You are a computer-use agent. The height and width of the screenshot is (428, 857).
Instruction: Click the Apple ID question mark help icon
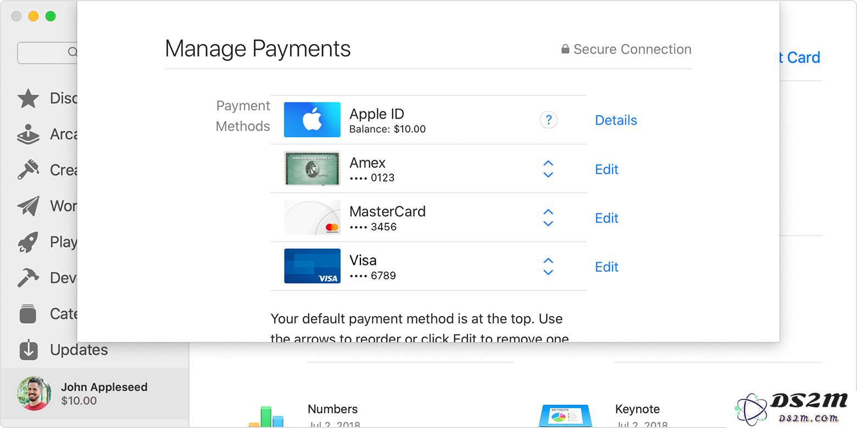[x=548, y=120]
